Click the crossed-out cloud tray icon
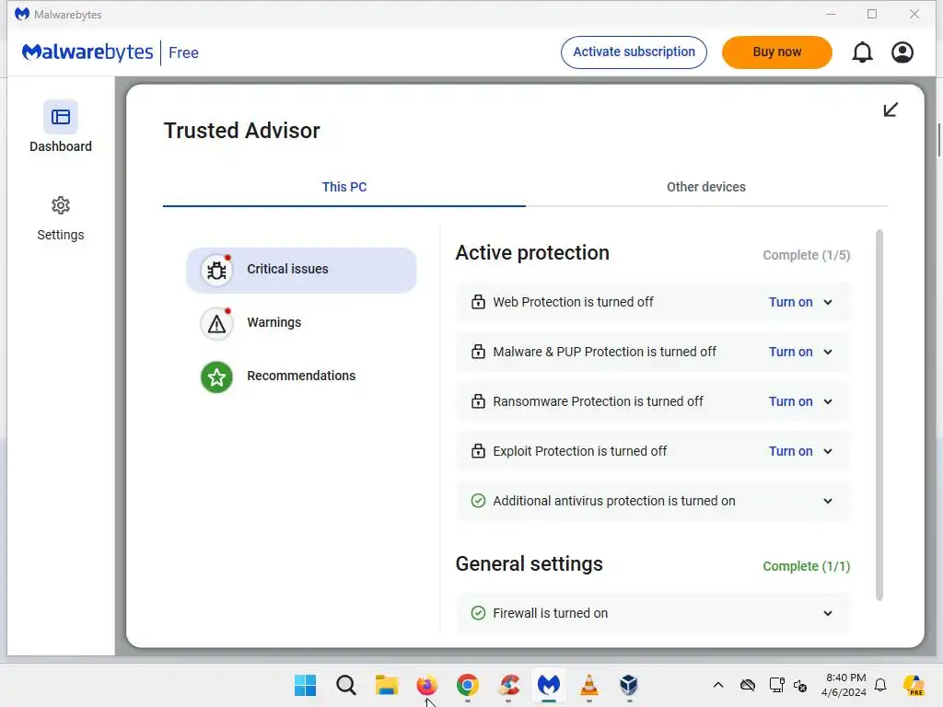The height and width of the screenshot is (707, 943). tap(748, 685)
